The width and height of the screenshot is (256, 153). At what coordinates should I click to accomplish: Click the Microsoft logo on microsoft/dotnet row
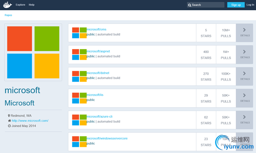pyautogui.click(x=79, y=76)
